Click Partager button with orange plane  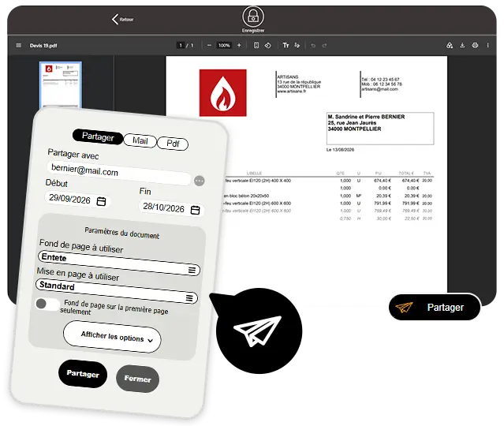tap(435, 308)
